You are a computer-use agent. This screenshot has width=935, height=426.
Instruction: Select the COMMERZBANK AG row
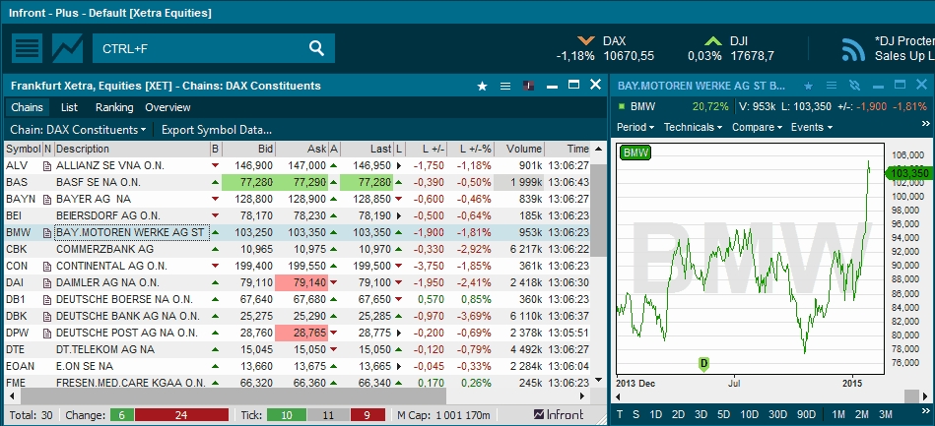pyautogui.click(x=297, y=249)
